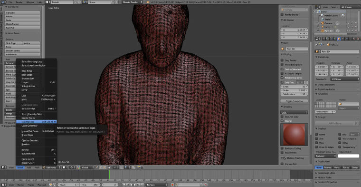
Task: Open Textured maximum draw type dropdown
Action: (325, 156)
